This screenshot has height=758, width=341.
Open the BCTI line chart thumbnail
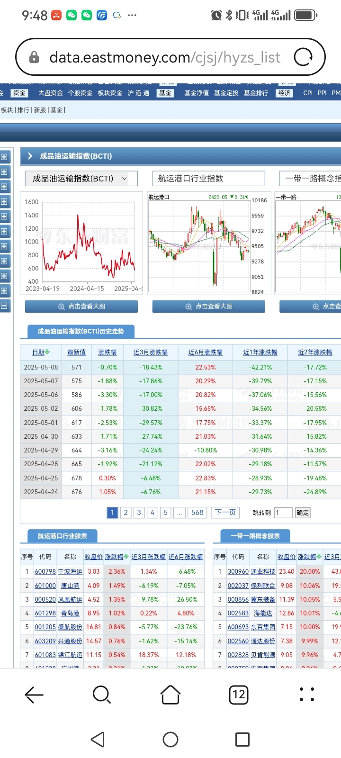81,243
